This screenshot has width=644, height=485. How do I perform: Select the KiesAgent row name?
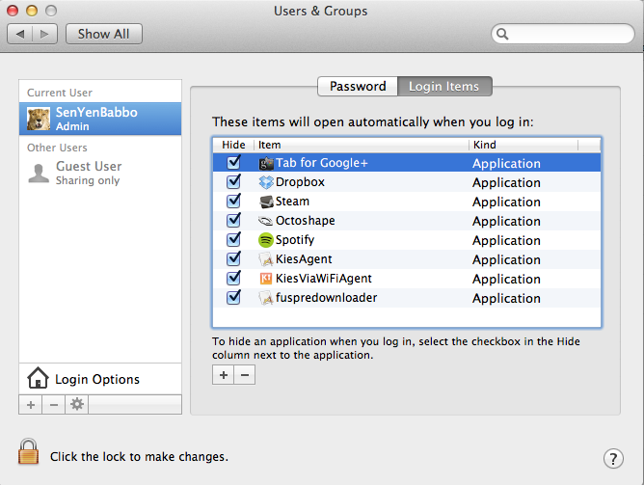[x=304, y=259]
